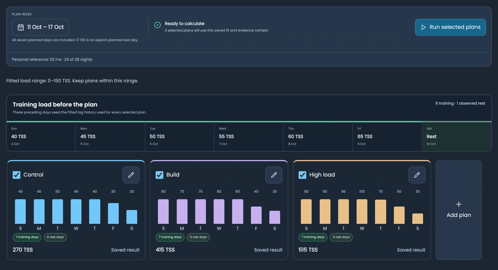
Task: Click the Control plan's 20 TSS Saturday bar
Action: click(132, 217)
